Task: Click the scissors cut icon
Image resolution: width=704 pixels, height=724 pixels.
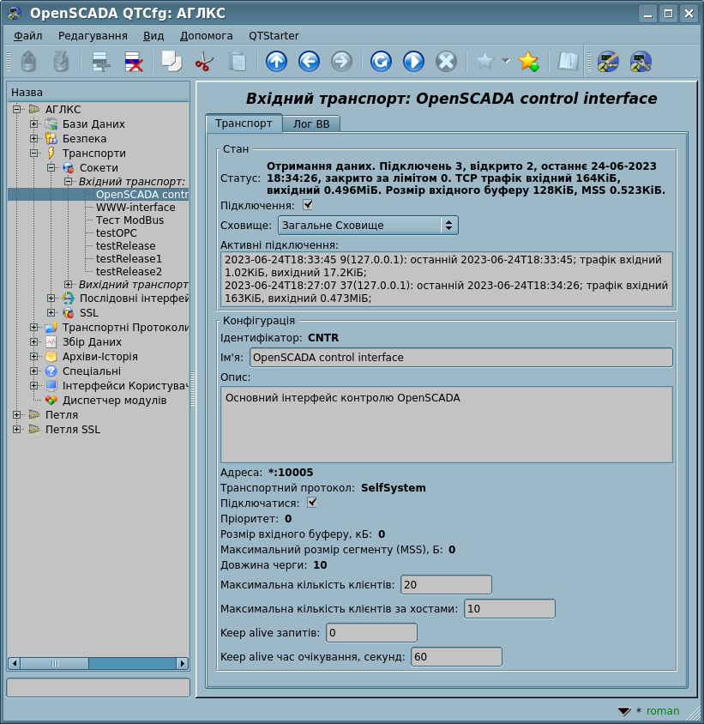Action: tap(204, 62)
